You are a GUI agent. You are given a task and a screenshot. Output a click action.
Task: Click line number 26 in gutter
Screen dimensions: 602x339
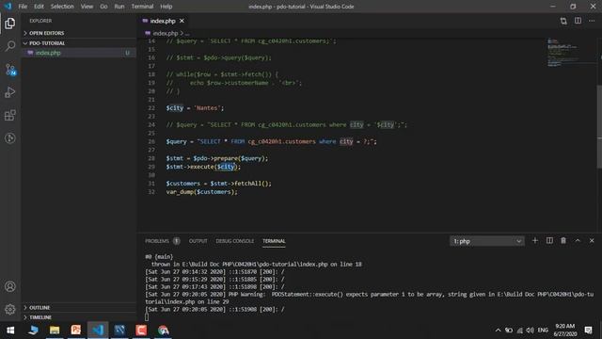[151, 141]
